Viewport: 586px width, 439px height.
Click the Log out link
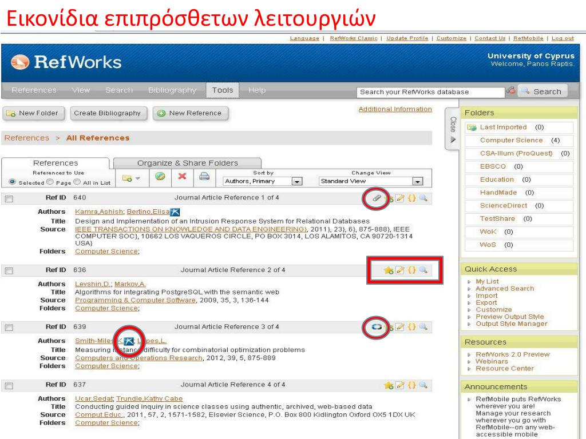pos(563,38)
